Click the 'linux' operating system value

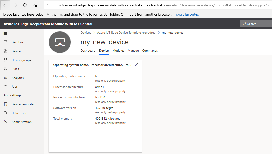[x=98, y=76]
